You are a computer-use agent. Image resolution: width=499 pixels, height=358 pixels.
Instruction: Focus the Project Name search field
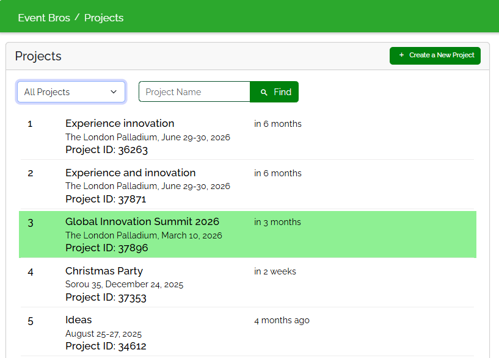click(x=194, y=92)
